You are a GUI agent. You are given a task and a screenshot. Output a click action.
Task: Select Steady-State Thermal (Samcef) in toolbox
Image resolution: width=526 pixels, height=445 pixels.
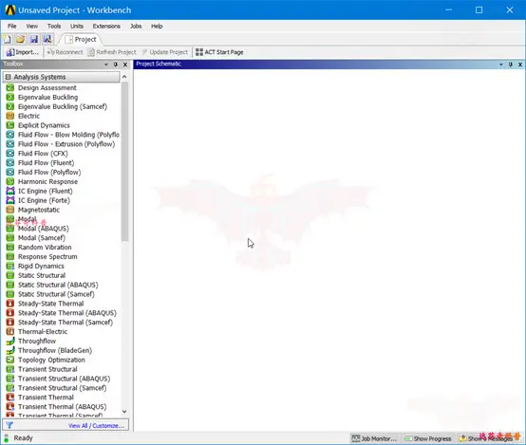pos(66,323)
